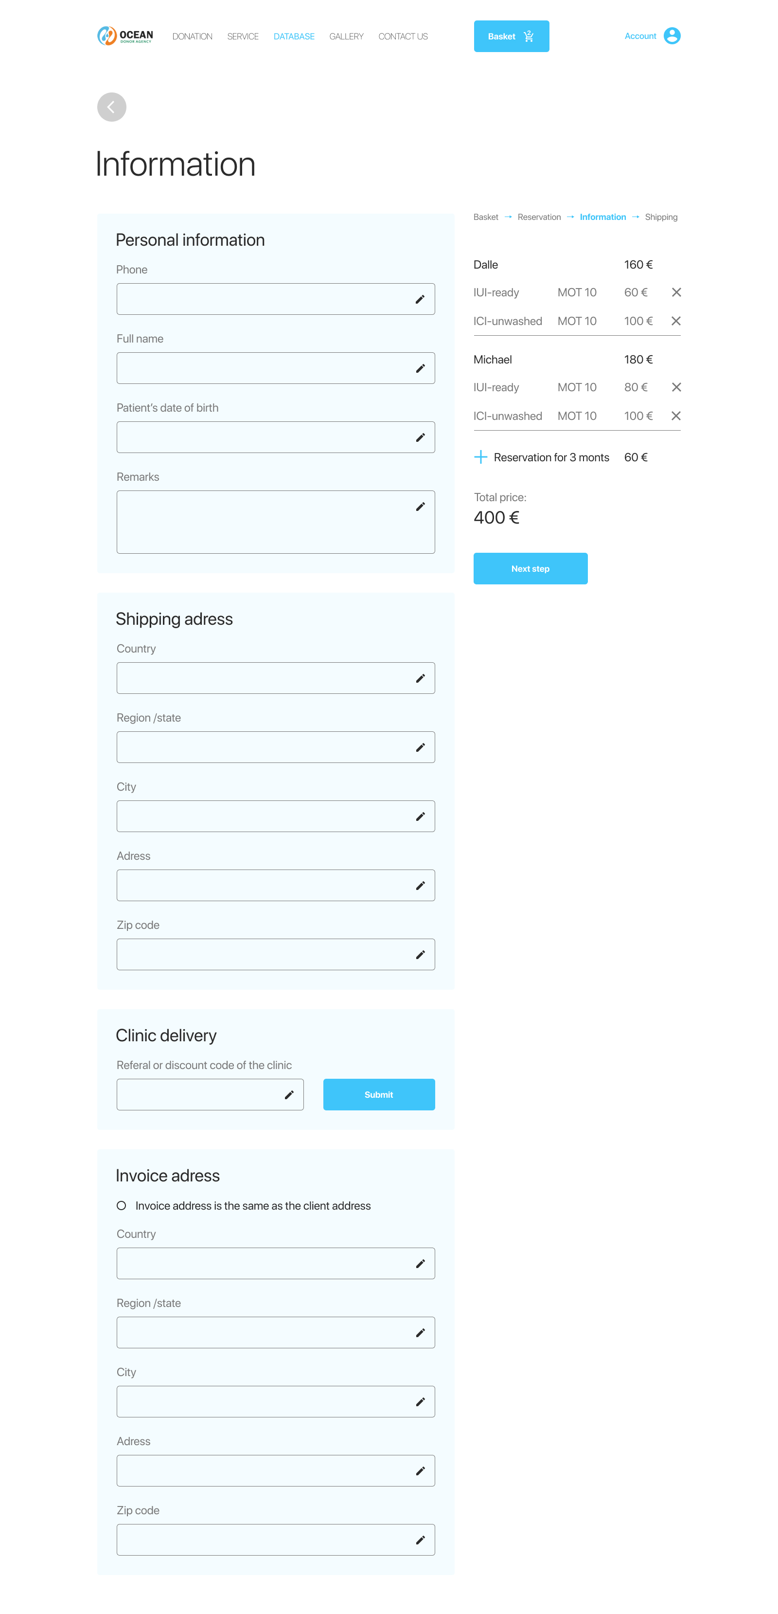
Task: Go to the GALLERY nav item
Action: tap(346, 36)
